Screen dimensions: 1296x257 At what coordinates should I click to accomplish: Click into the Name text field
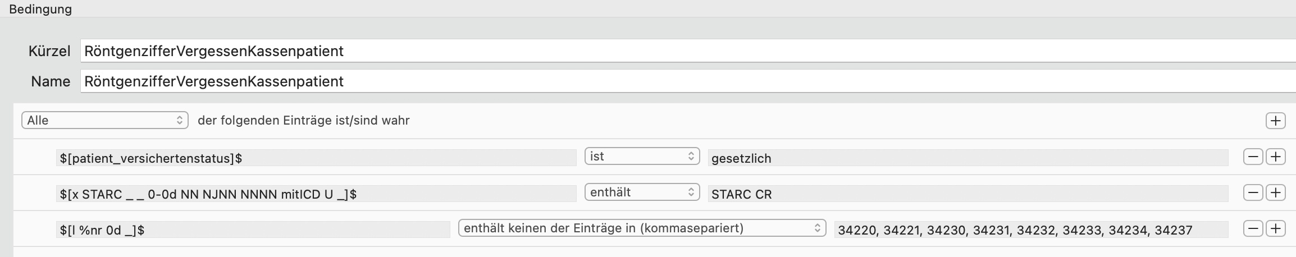pos(688,81)
